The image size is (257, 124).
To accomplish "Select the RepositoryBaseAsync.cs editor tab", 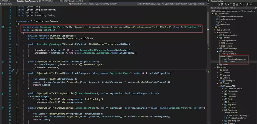I will coord(26,1).
